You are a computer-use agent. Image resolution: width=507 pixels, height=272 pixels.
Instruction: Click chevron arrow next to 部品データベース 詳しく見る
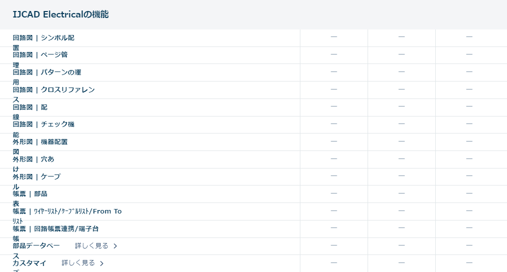click(115, 246)
